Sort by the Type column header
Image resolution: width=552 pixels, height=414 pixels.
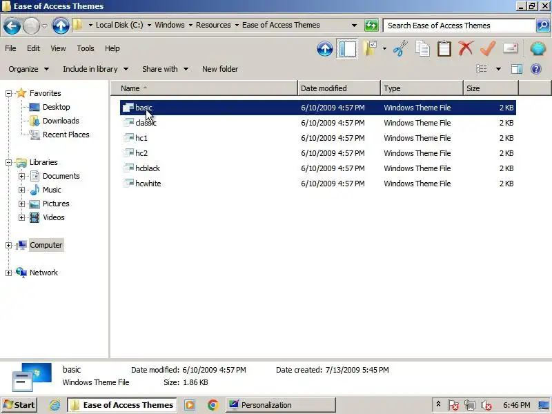(x=422, y=88)
